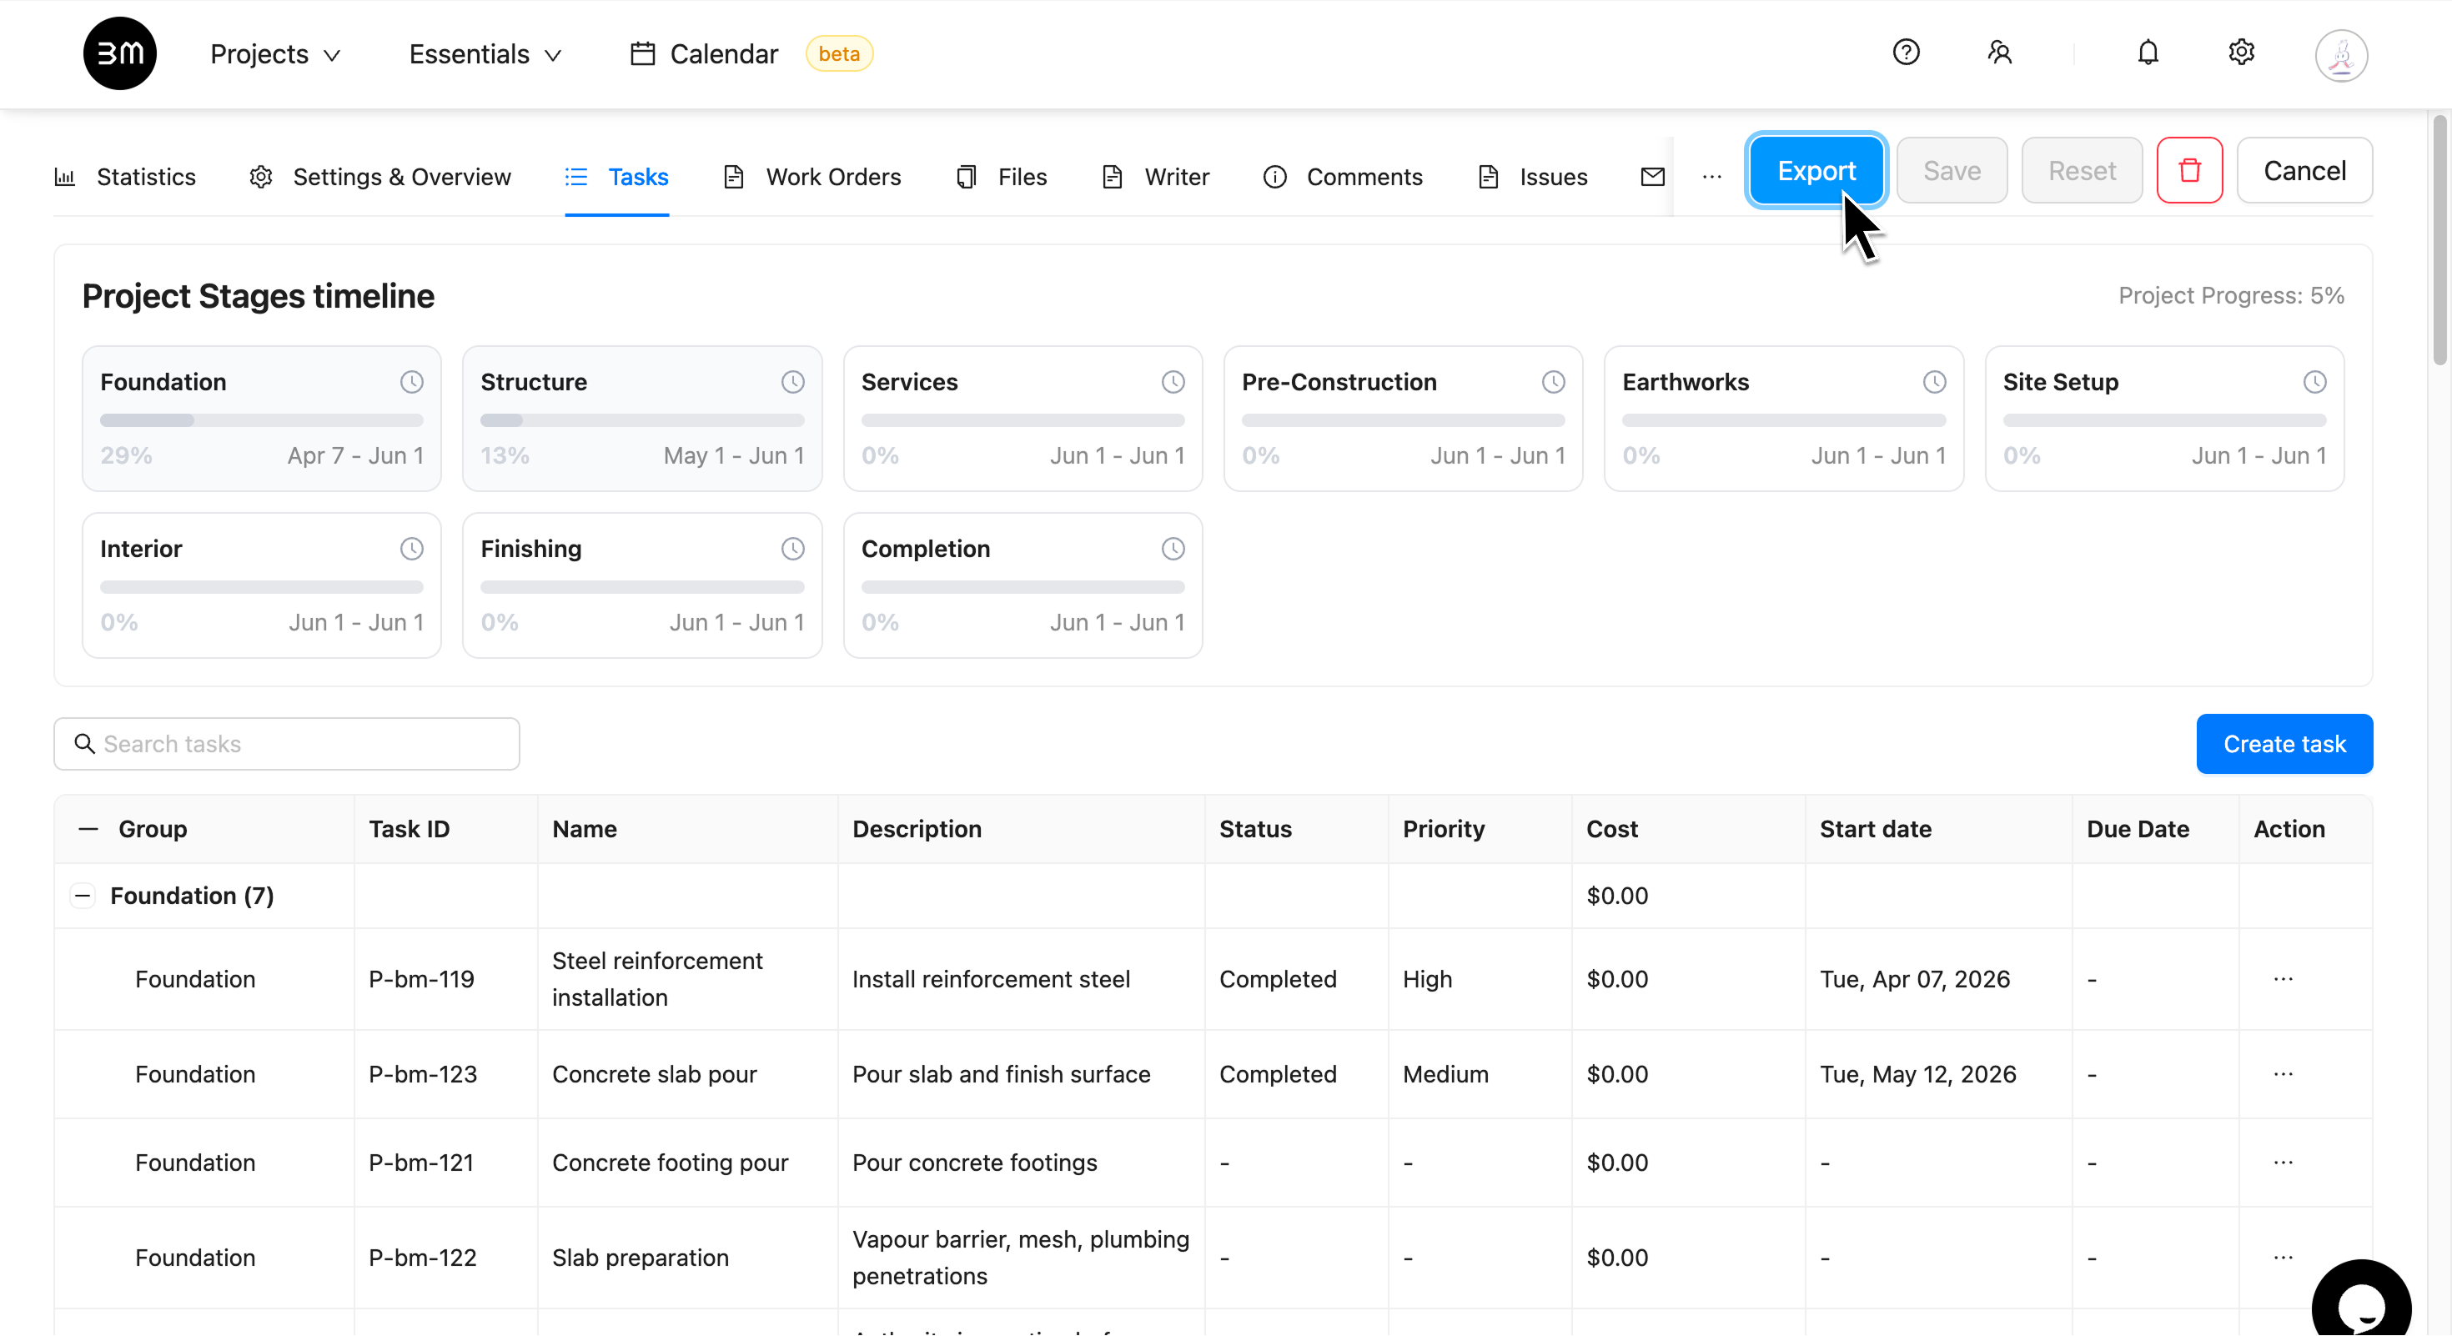Open the settings gear in header
Screen dimensions: 2452x1336
pos(2241,53)
